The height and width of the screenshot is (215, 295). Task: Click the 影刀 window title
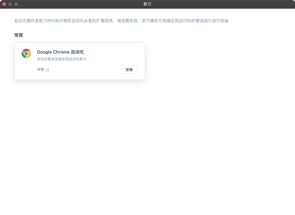[x=147, y=4]
